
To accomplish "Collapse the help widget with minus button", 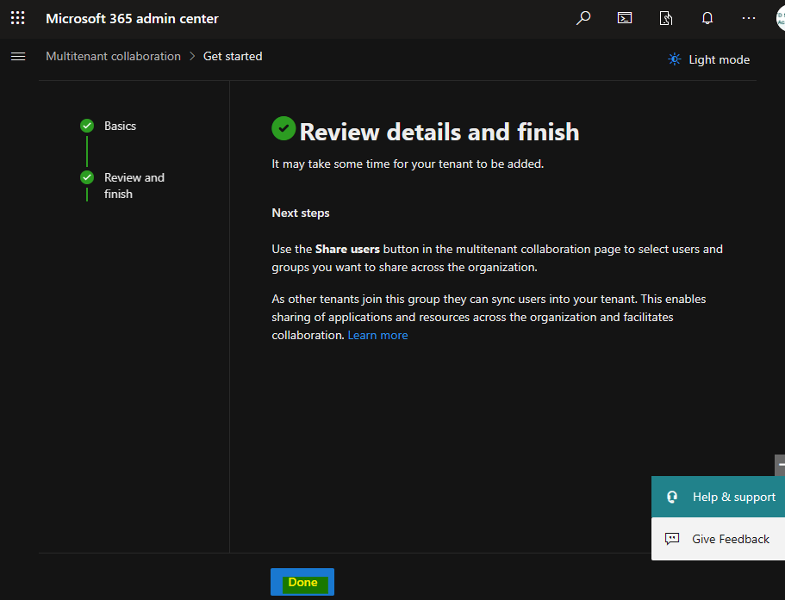I will tap(780, 465).
